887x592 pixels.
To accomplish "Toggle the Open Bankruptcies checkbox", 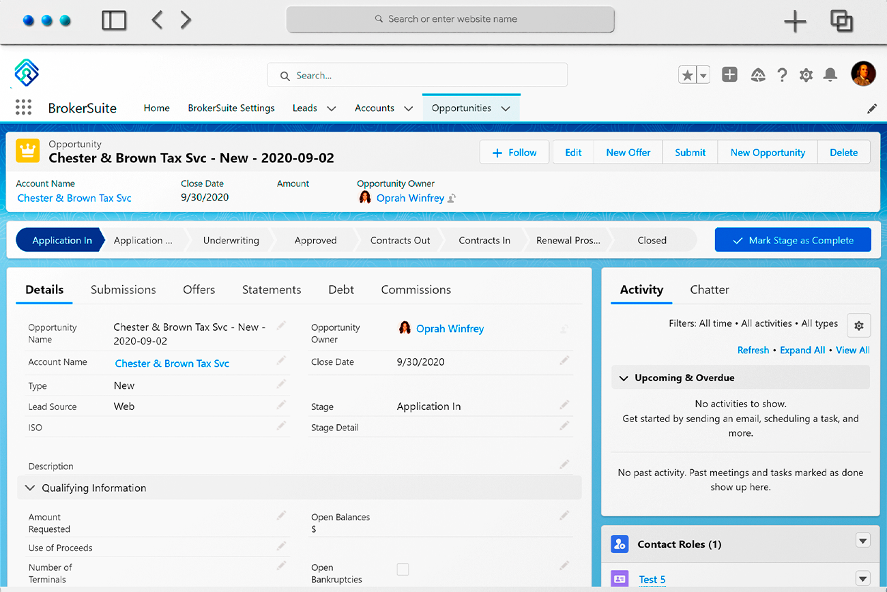I will pyautogui.click(x=403, y=569).
